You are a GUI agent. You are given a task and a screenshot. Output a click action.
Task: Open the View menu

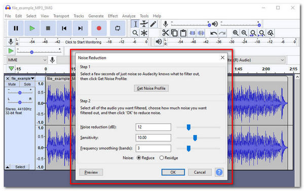(45, 16)
